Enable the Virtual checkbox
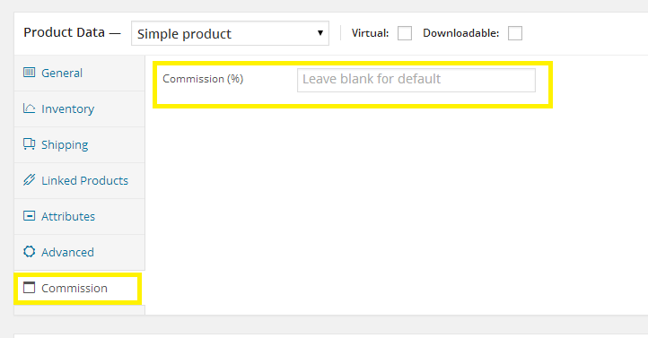This screenshot has width=648, height=338. (405, 33)
